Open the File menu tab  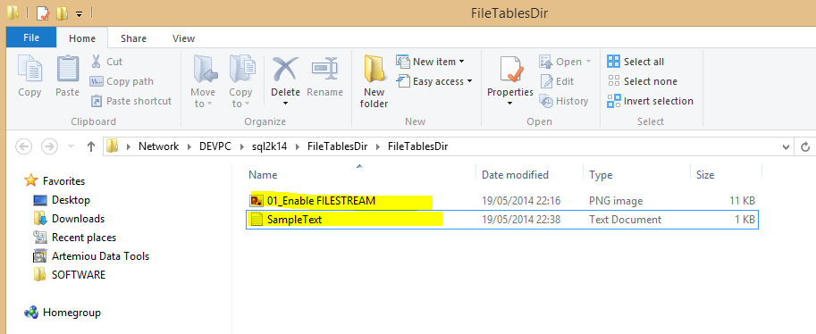[31, 38]
